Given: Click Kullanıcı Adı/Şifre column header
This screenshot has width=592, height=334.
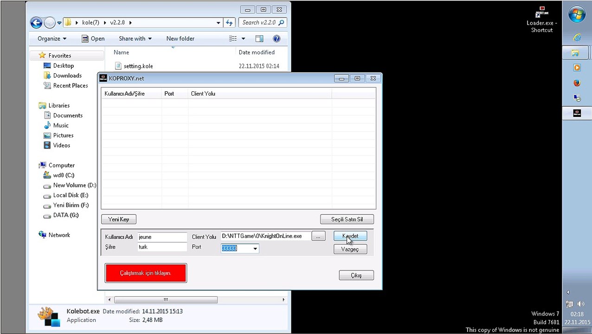Looking at the screenshot, I should click(131, 94).
